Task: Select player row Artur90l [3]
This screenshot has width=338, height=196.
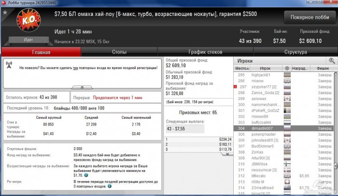Action: tap(283, 158)
